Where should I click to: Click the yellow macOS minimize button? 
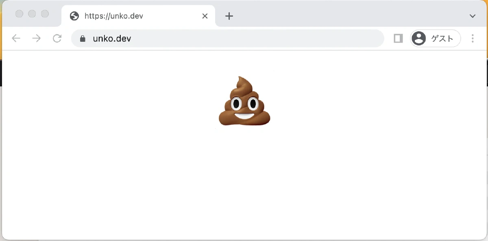(x=32, y=13)
